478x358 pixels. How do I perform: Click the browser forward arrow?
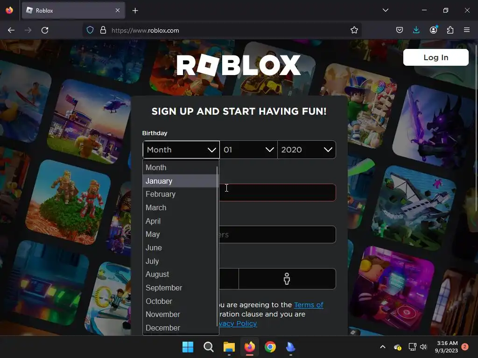click(x=28, y=30)
